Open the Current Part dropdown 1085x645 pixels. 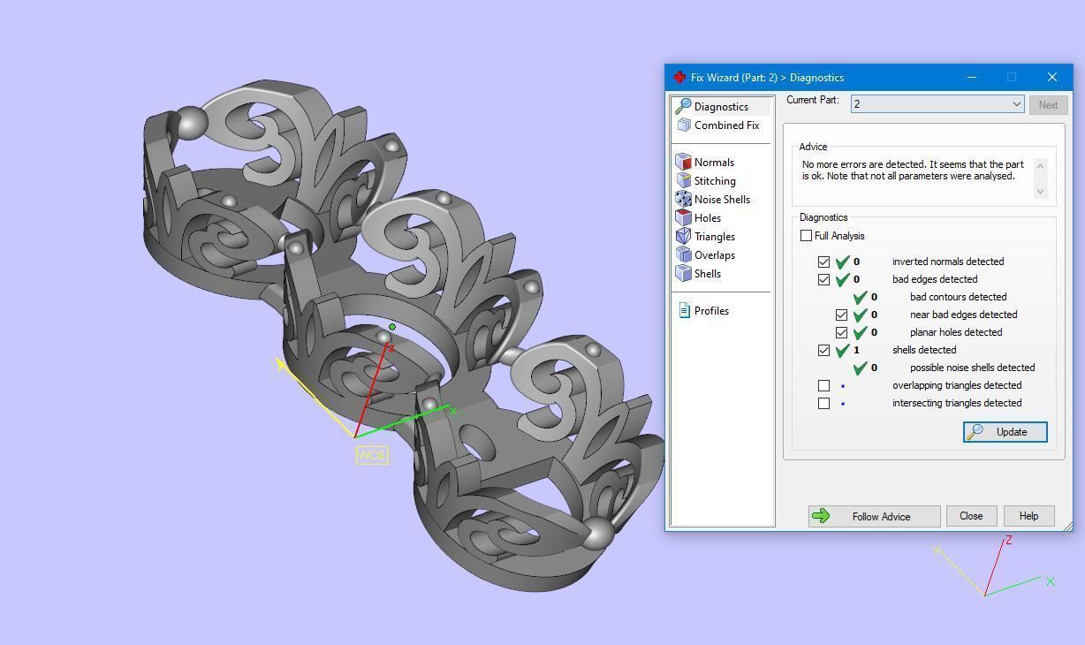937,104
